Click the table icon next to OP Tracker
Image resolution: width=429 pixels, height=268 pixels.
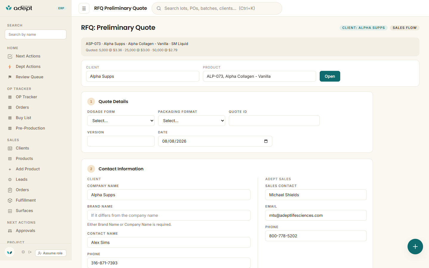[x=10, y=97]
